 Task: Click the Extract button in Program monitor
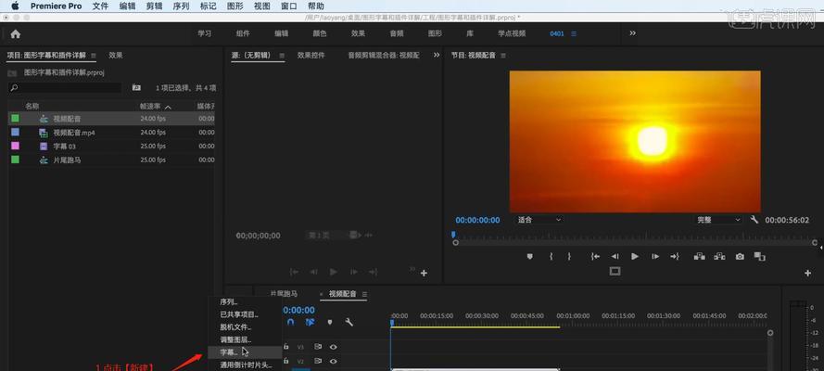coord(719,256)
